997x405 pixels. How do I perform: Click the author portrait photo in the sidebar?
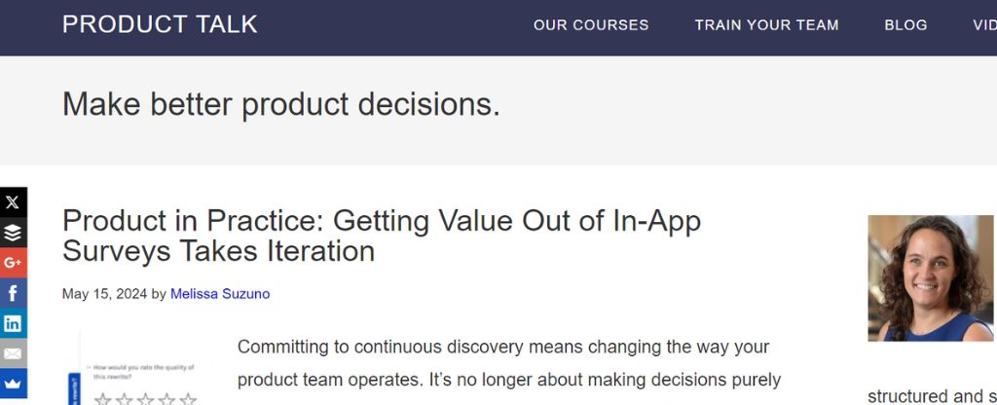(x=930, y=278)
